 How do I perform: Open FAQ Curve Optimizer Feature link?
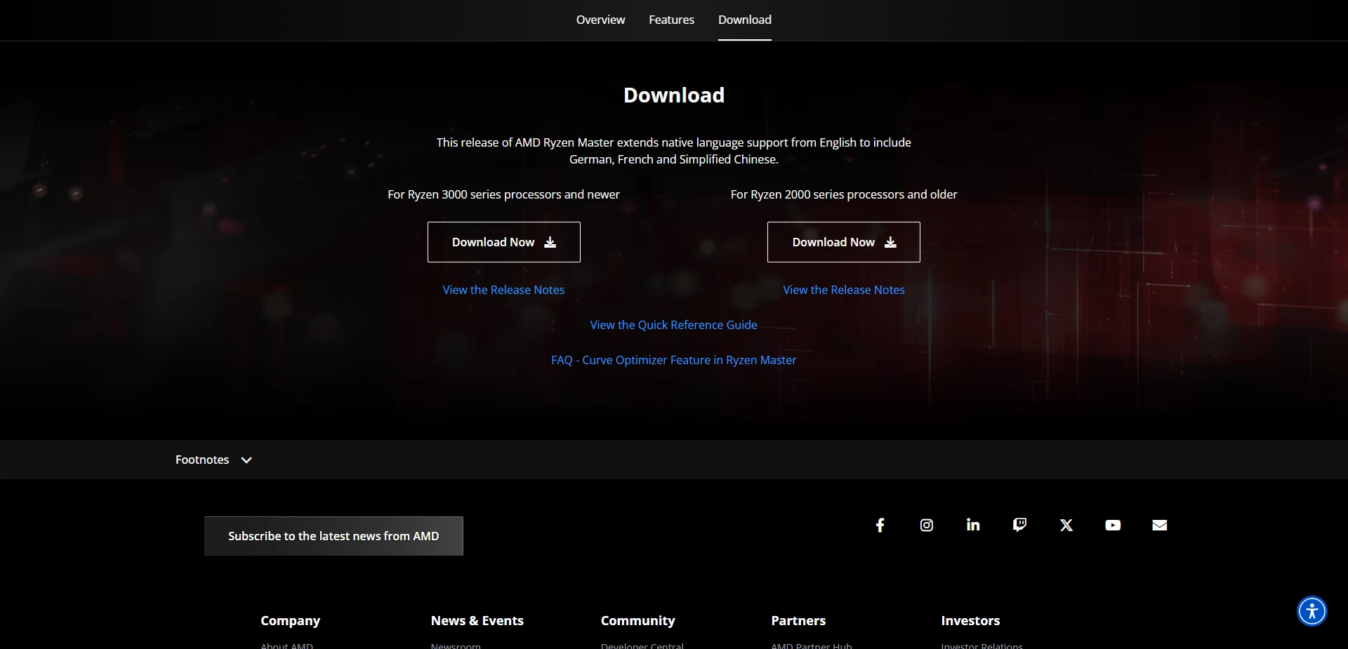tap(673, 360)
